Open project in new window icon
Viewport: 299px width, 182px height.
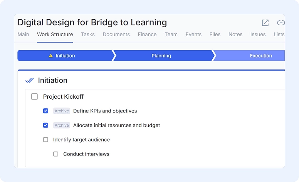click(x=265, y=23)
